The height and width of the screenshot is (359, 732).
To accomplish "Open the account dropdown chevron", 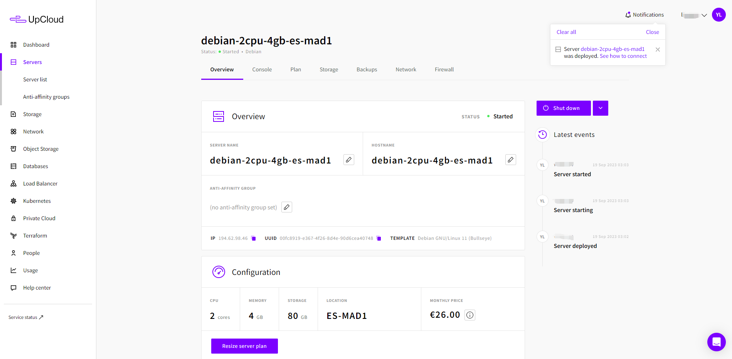I will 704,15.
